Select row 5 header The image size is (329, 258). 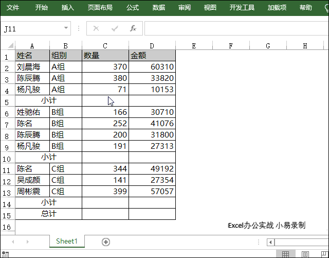point(7,102)
